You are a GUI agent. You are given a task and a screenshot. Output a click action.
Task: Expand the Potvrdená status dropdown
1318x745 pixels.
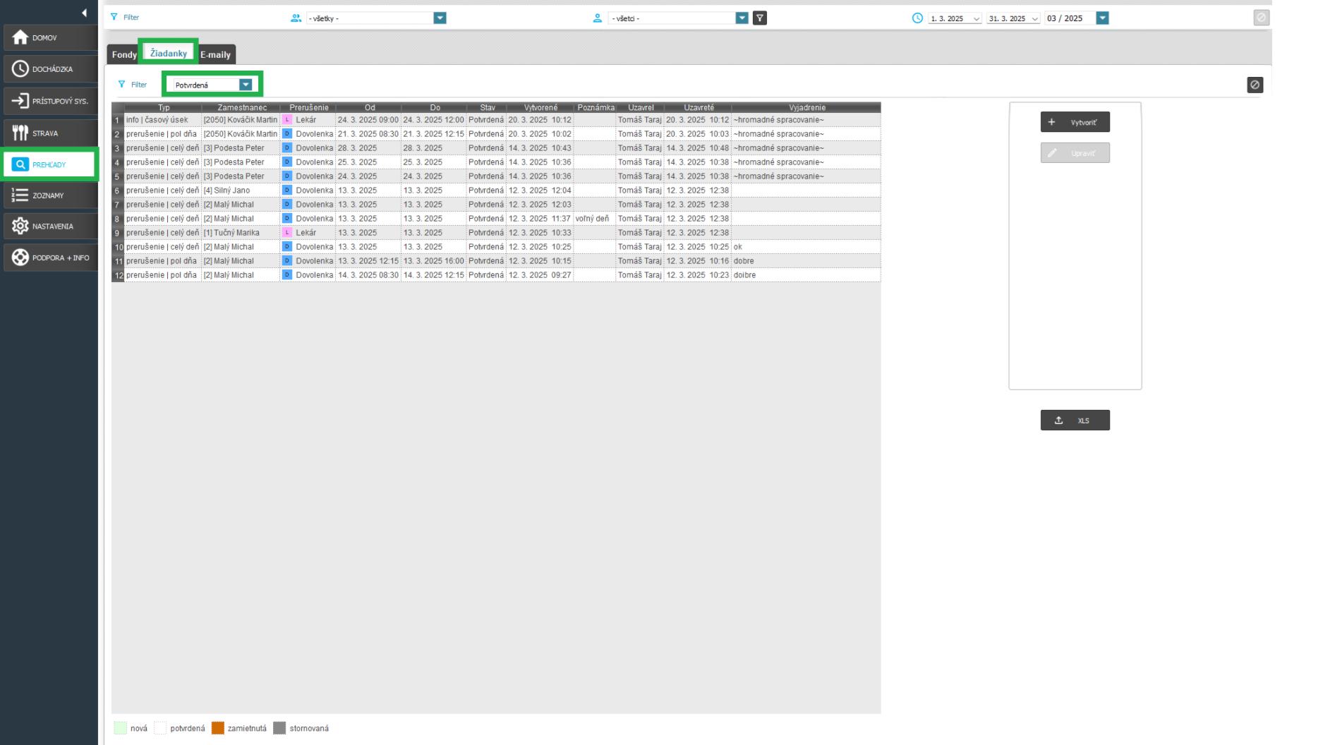click(x=246, y=85)
